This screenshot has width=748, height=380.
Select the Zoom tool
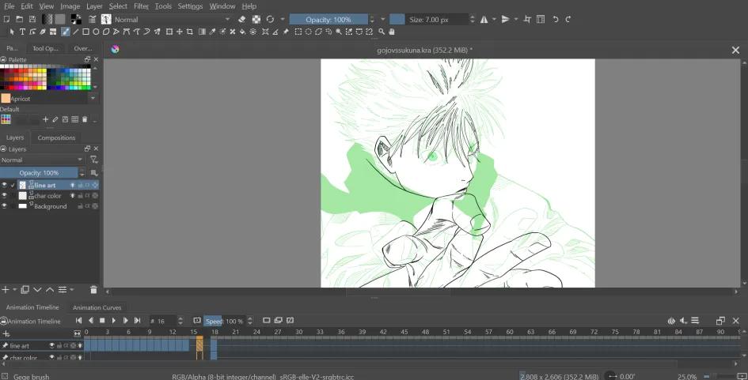click(x=382, y=32)
